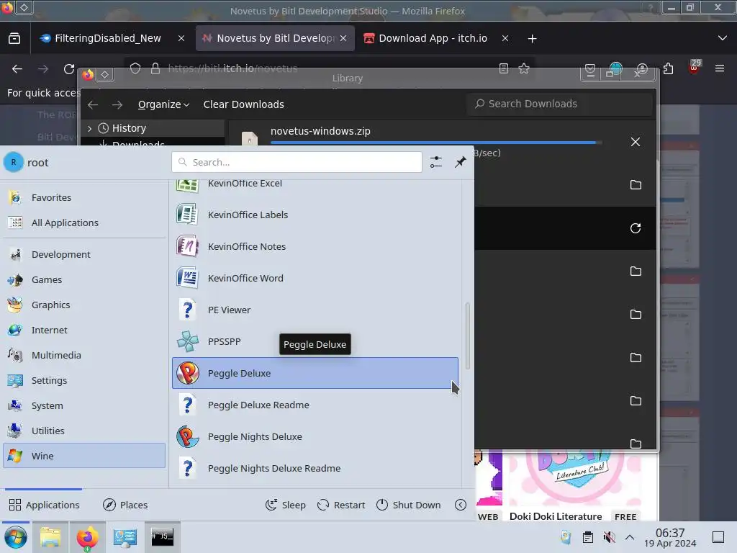Click the Shut Down button

[409, 505]
